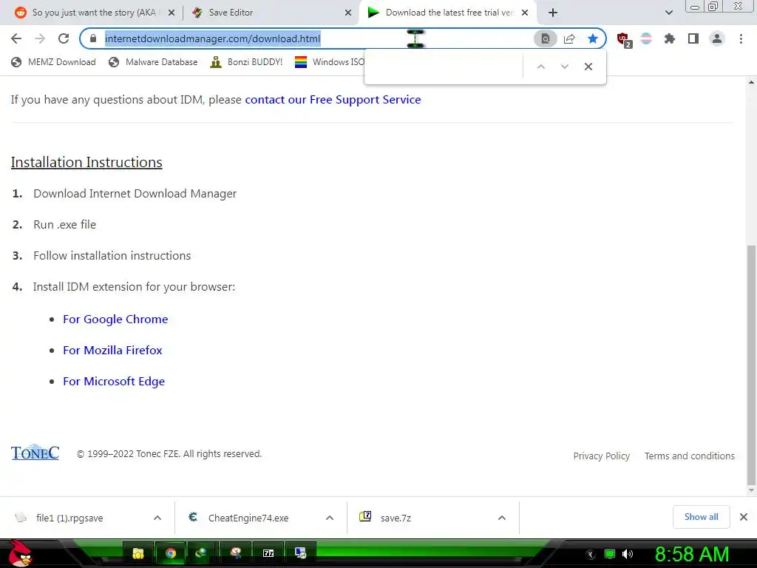Open the Privacy Policy link

pyautogui.click(x=602, y=456)
